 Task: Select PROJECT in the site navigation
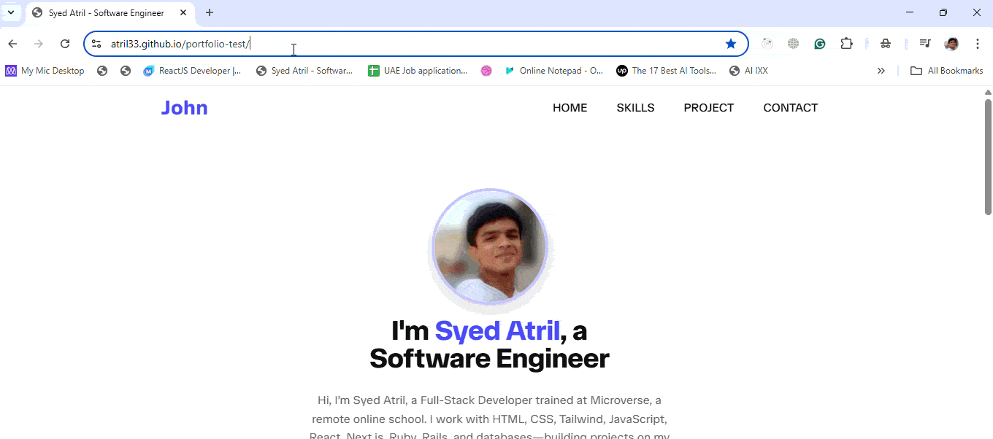coord(708,108)
